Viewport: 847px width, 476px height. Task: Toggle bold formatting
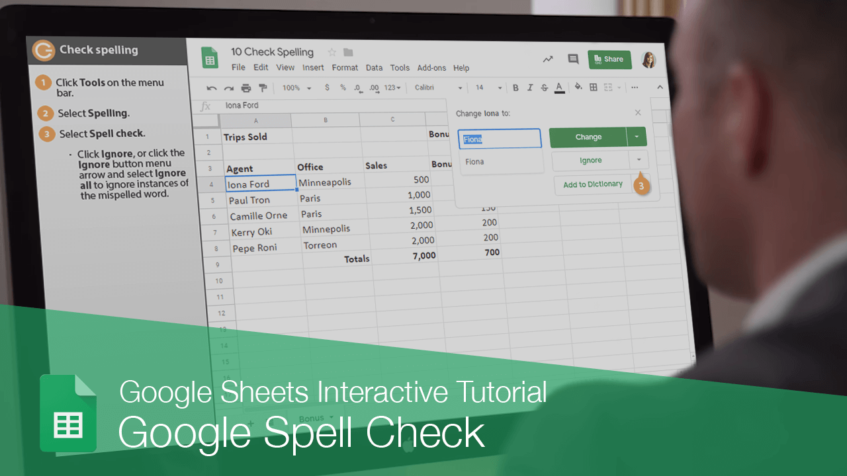[x=515, y=87]
